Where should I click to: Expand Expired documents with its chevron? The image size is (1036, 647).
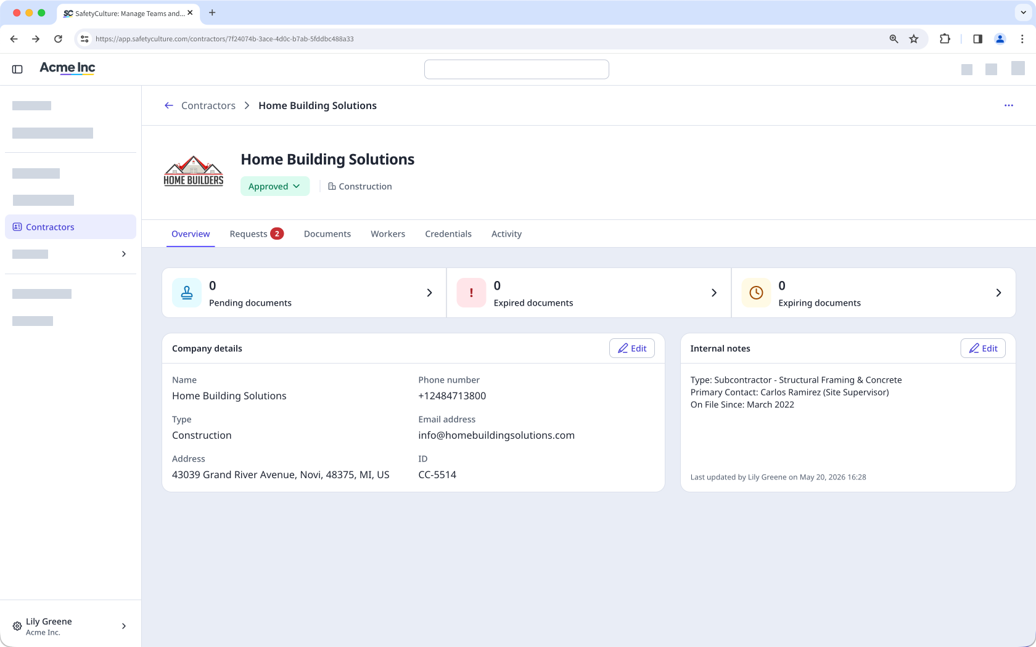point(714,293)
